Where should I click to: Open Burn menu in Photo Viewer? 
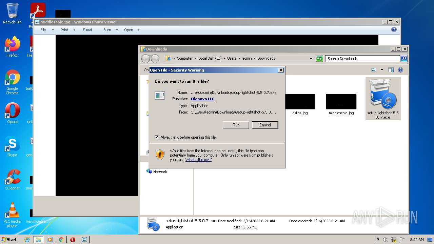(x=107, y=30)
